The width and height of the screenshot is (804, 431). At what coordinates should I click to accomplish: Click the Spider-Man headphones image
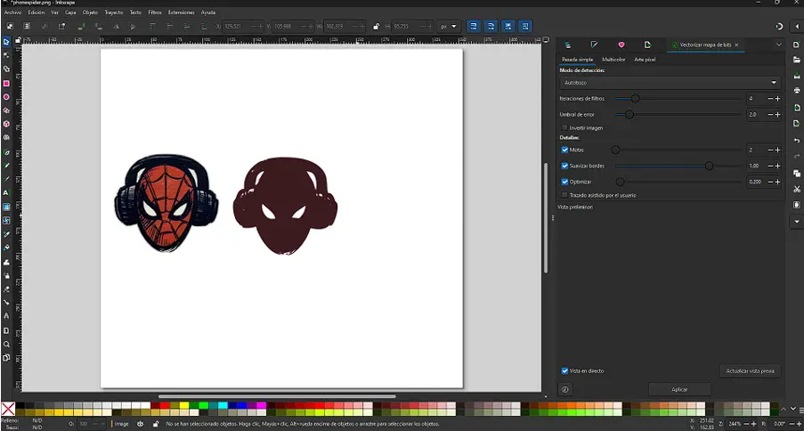pos(166,203)
